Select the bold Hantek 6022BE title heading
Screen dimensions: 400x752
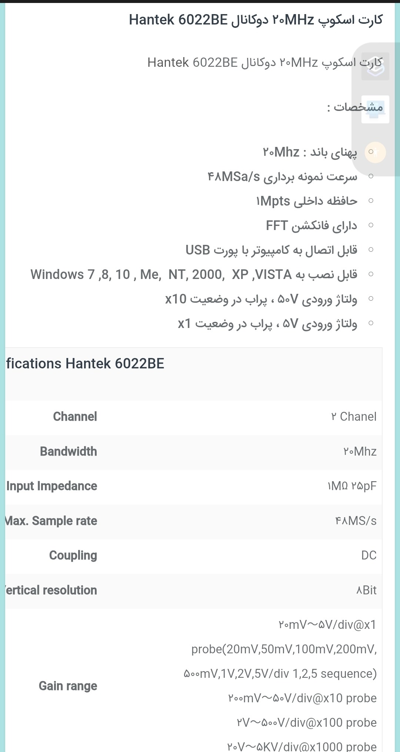256,20
